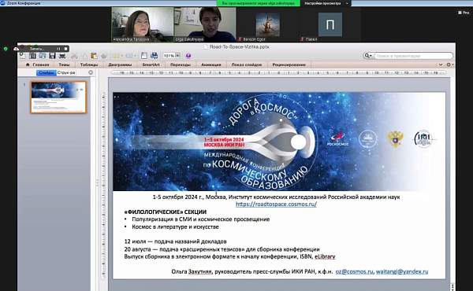Switch to Слайды pane tab

tap(47, 72)
